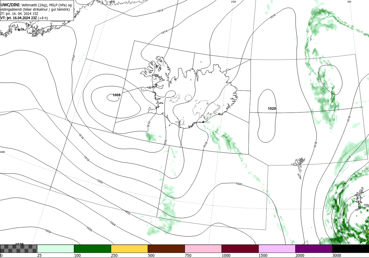This screenshot has height=258, width=369.
Task: Click the 0W longitude label
Action: pos(349,2)
